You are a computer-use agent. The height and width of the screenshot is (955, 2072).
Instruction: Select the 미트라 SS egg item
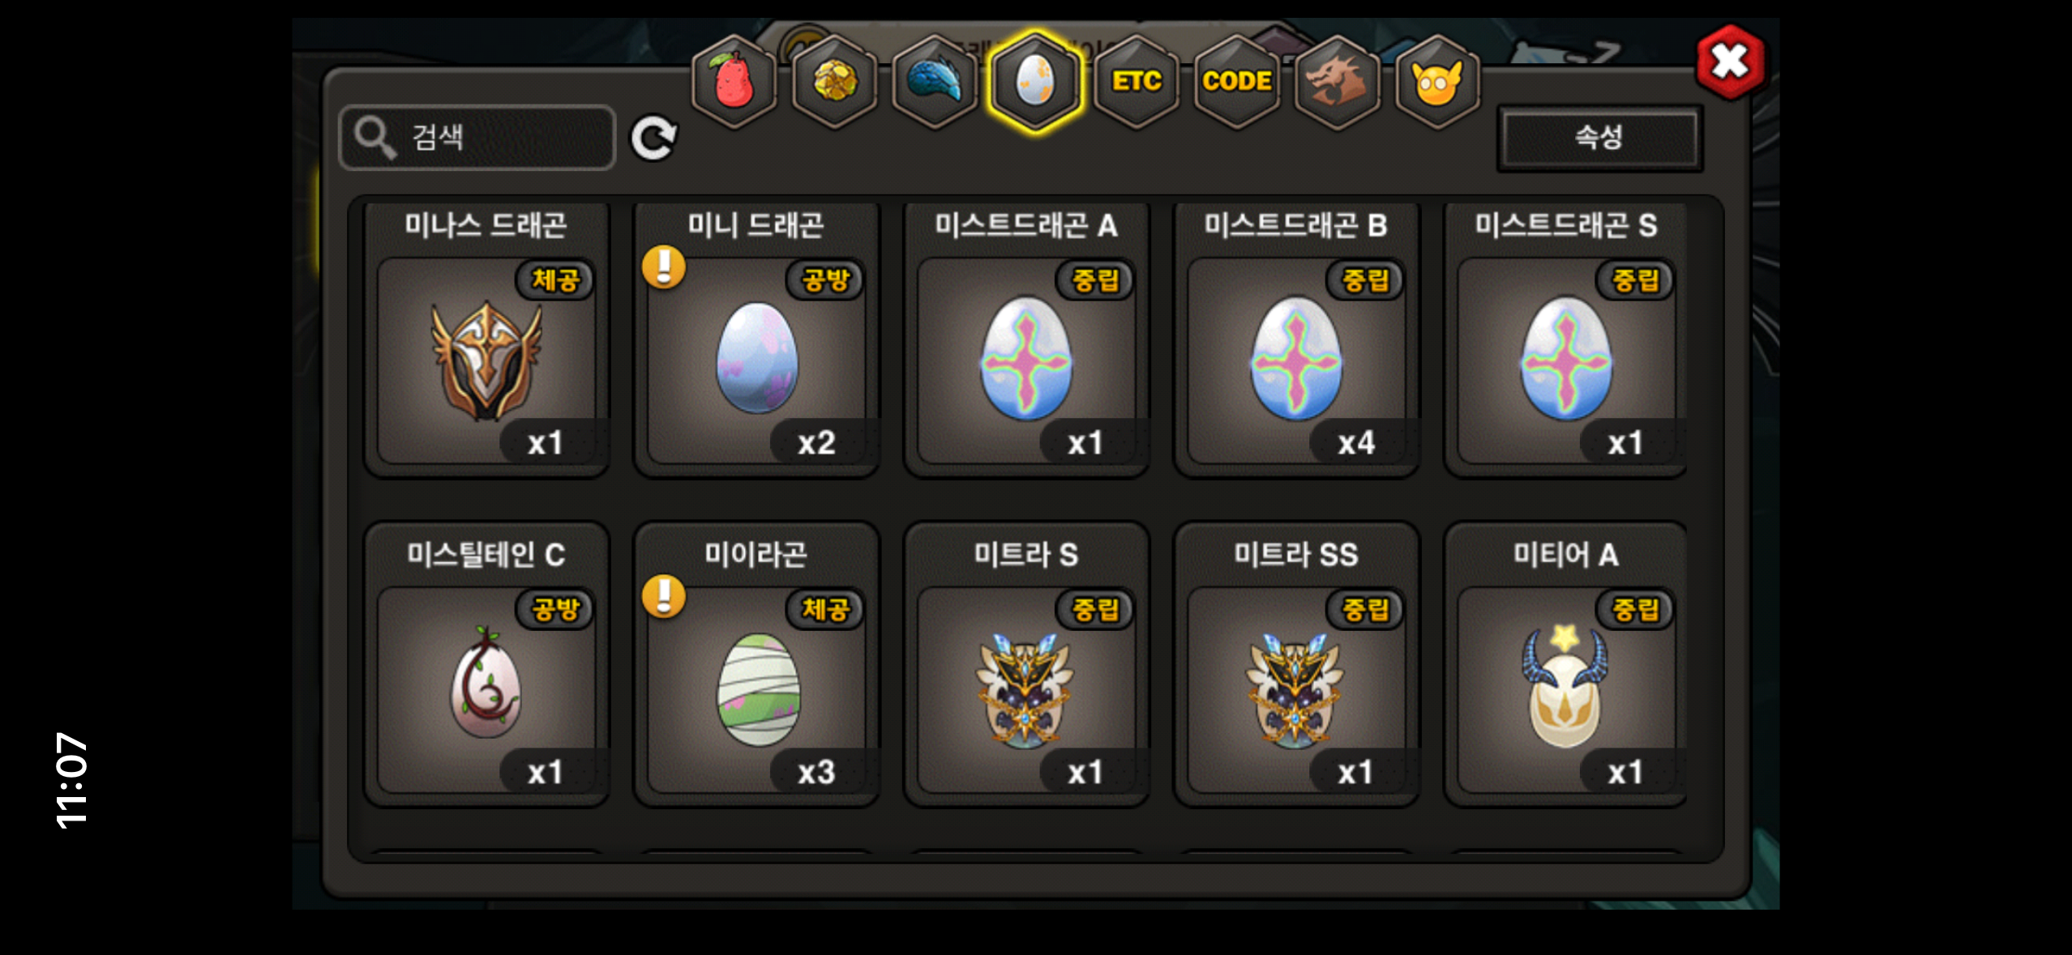tap(1296, 665)
